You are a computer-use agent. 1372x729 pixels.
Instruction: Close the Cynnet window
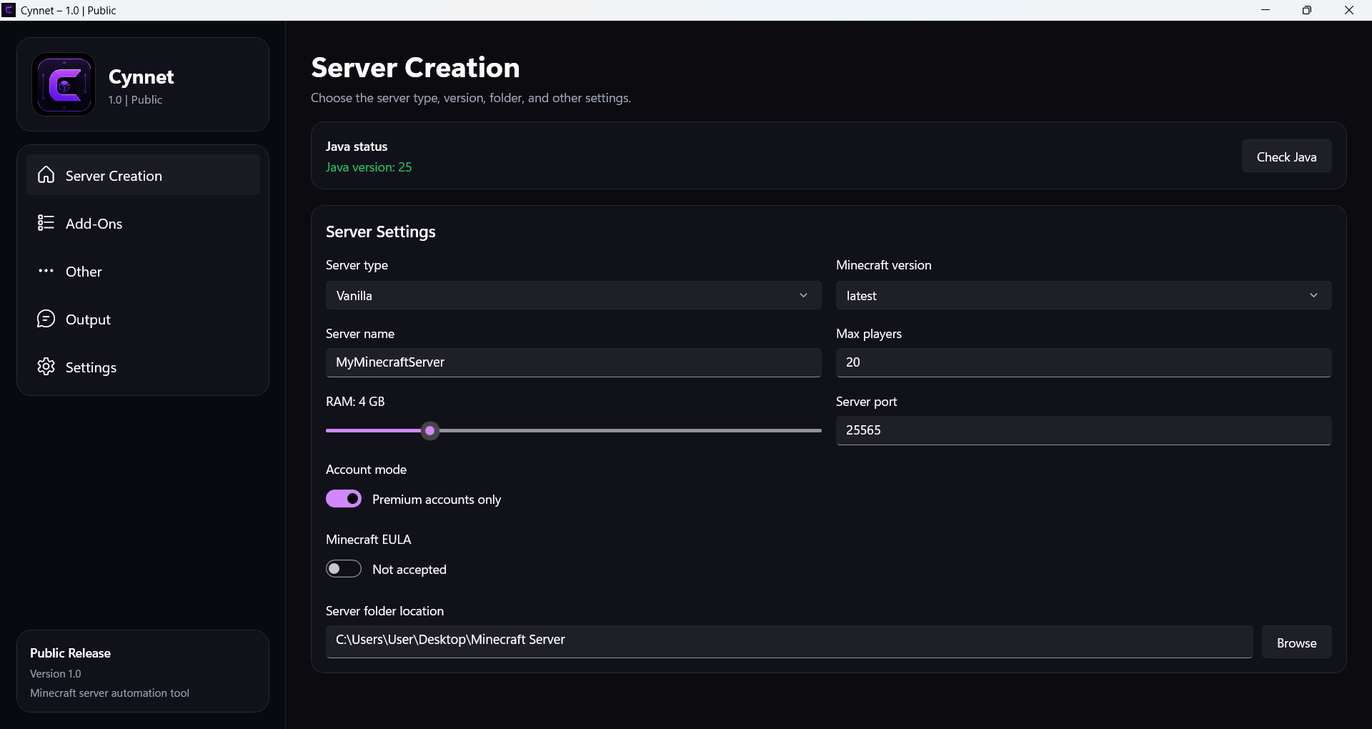click(x=1349, y=10)
